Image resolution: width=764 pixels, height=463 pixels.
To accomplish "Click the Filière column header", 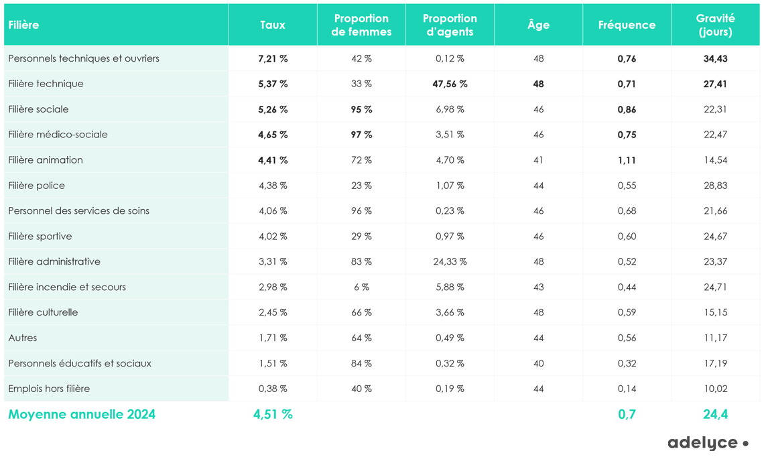I will point(23,25).
